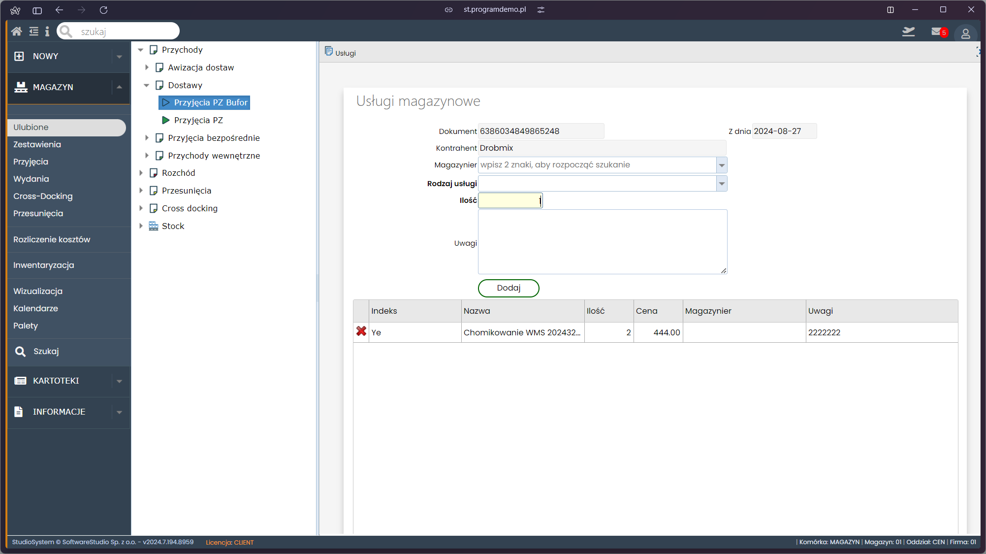The height and width of the screenshot is (554, 986).
Task: Open Przesunięcia in left sidebar
Action: (38, 213)
